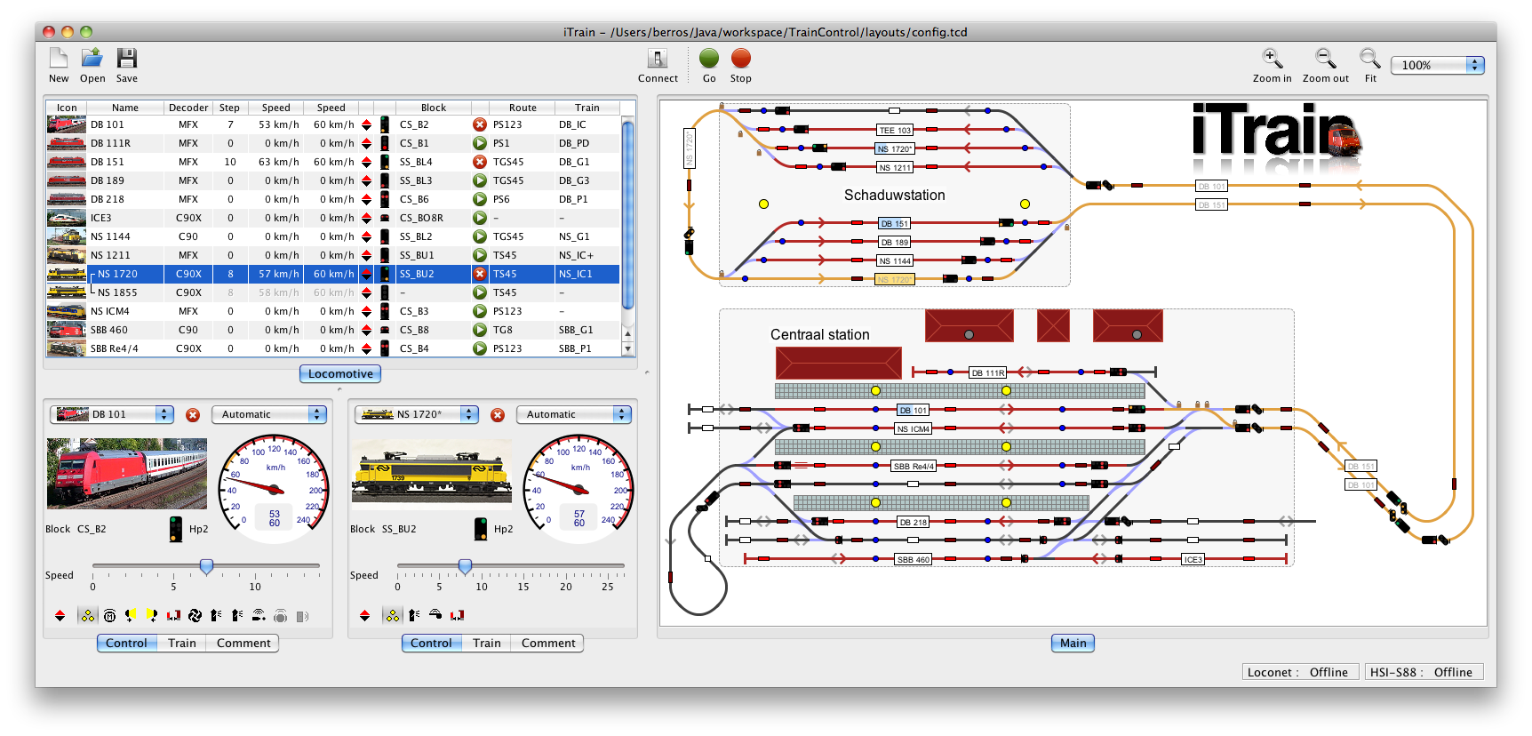The height and width of the screenshot is (736, 1532).
Task: Toggle the circled M function for DB 101
Action: pos(109,615)
